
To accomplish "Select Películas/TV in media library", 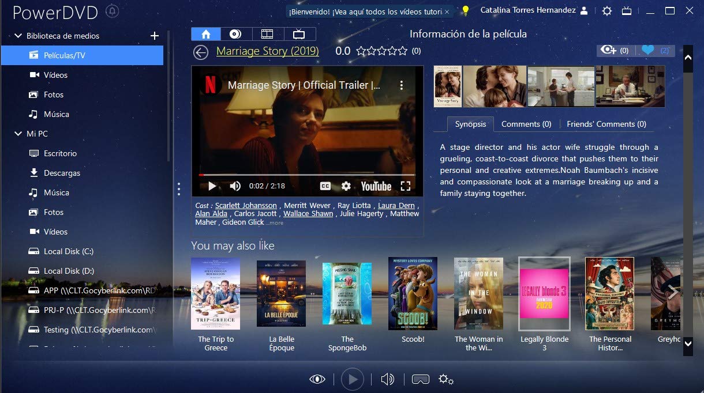I will 82,55.
